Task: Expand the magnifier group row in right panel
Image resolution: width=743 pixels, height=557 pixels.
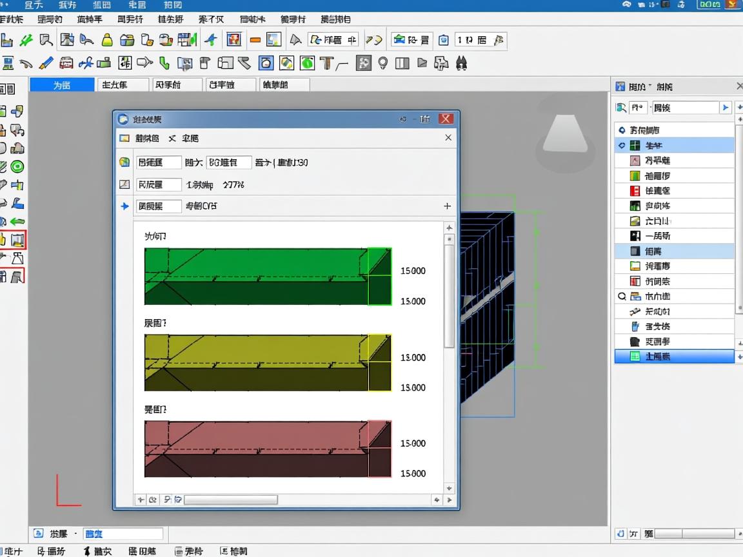Action: click(622, 297)
